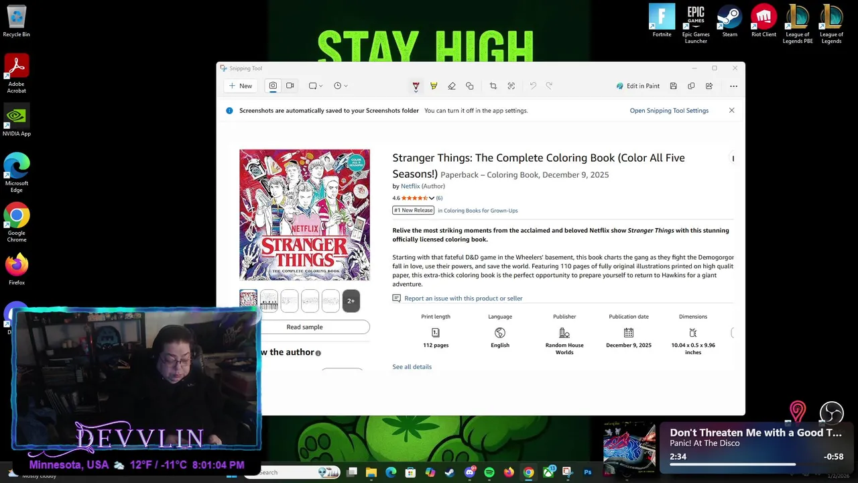Image resolution: width=858 pixels, height=483 pixels.
Task: Click the Dimensions ruler icon
Action: click(x=693, y=333)
